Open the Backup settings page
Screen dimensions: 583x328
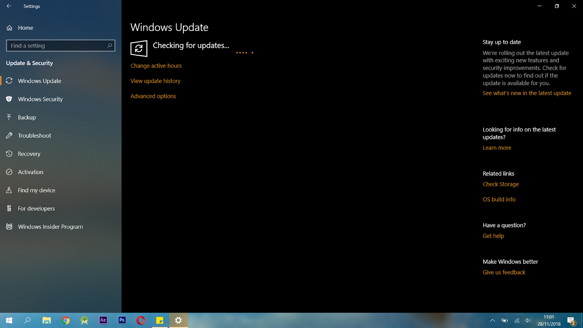(27, 117)
